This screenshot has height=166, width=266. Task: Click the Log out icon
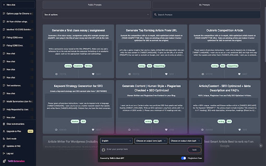pos(4,154)
